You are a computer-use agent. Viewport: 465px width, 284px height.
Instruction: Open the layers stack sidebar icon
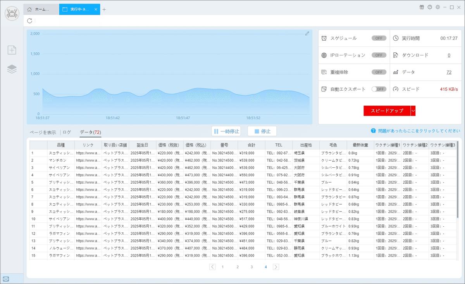[12, 69]
